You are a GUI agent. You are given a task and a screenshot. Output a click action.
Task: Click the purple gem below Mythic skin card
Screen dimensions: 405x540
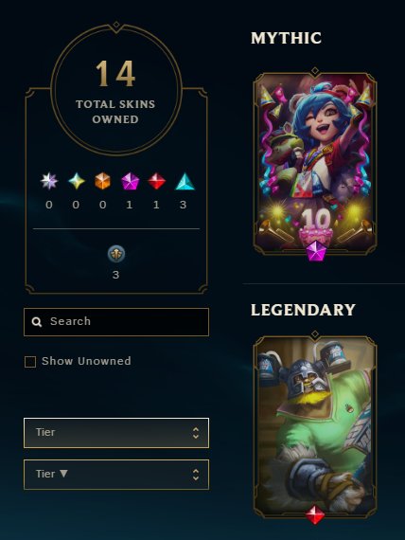[316, 251]
